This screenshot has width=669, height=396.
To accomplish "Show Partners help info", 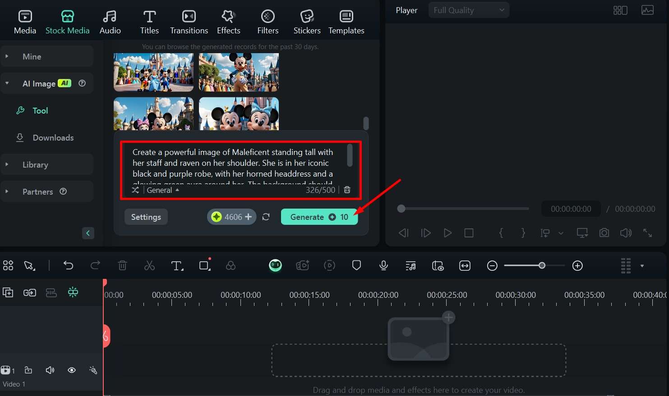I will point(63,191).
